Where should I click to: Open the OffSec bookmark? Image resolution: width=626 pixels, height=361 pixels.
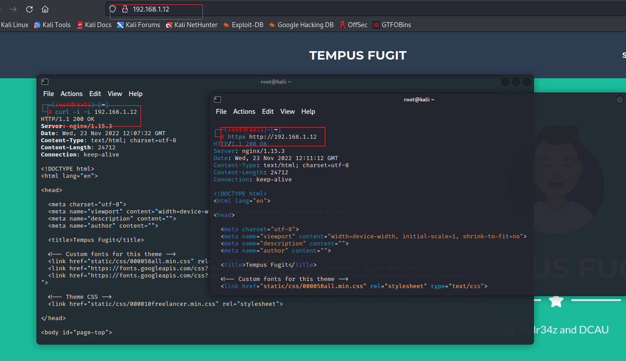(353, 25)
